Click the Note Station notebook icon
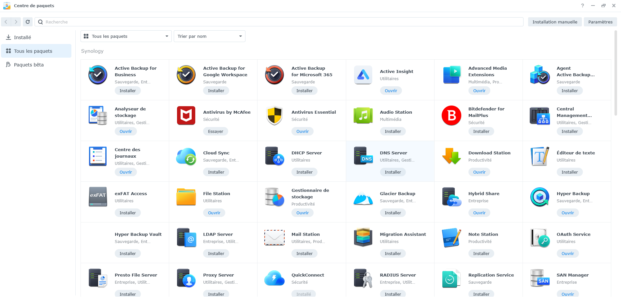Screen dimensions: 621x299 (451, 238)
